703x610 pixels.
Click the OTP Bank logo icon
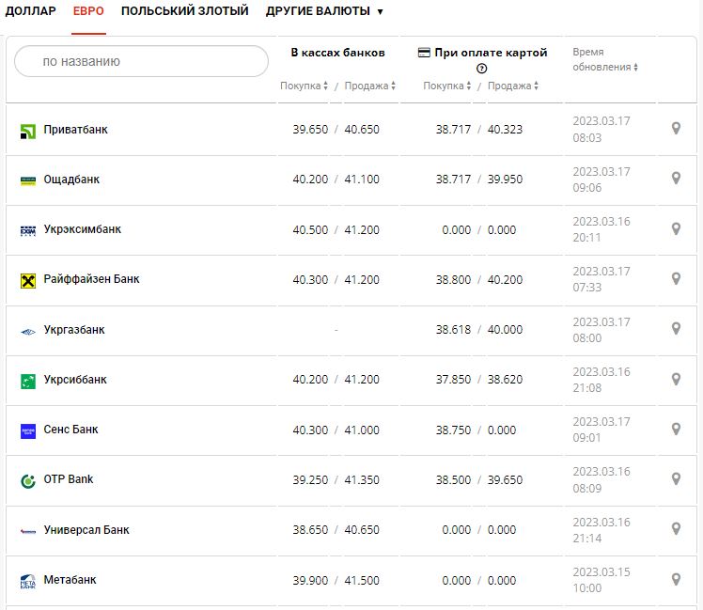click(27, 480)
